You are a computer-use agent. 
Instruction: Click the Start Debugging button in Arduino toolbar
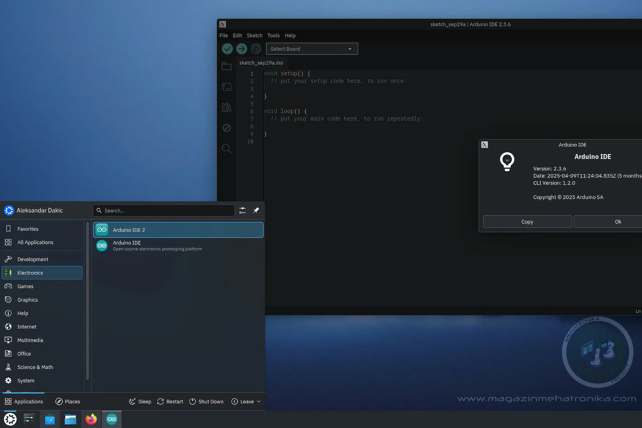pyautogui.click(x=256, y=49)
